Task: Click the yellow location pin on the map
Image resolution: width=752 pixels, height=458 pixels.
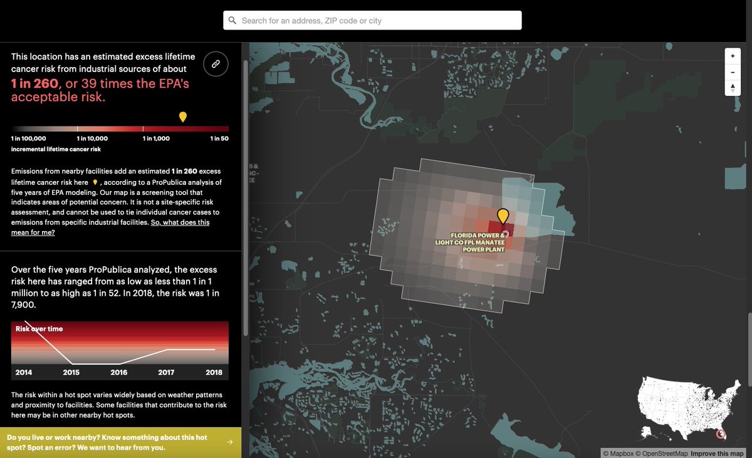Action: [503, 217]
